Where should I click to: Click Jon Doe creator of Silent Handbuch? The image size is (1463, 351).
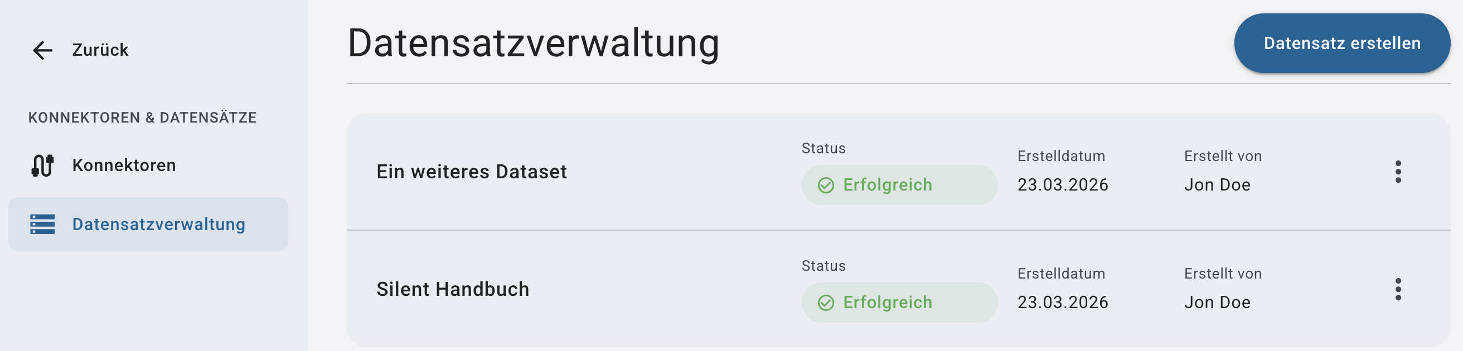(x=1217, y=302)
